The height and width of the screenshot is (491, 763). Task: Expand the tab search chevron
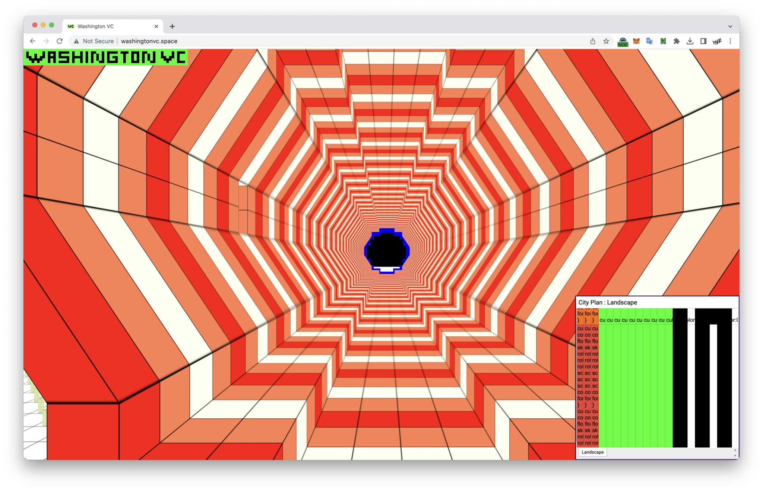tap(730, 26)
